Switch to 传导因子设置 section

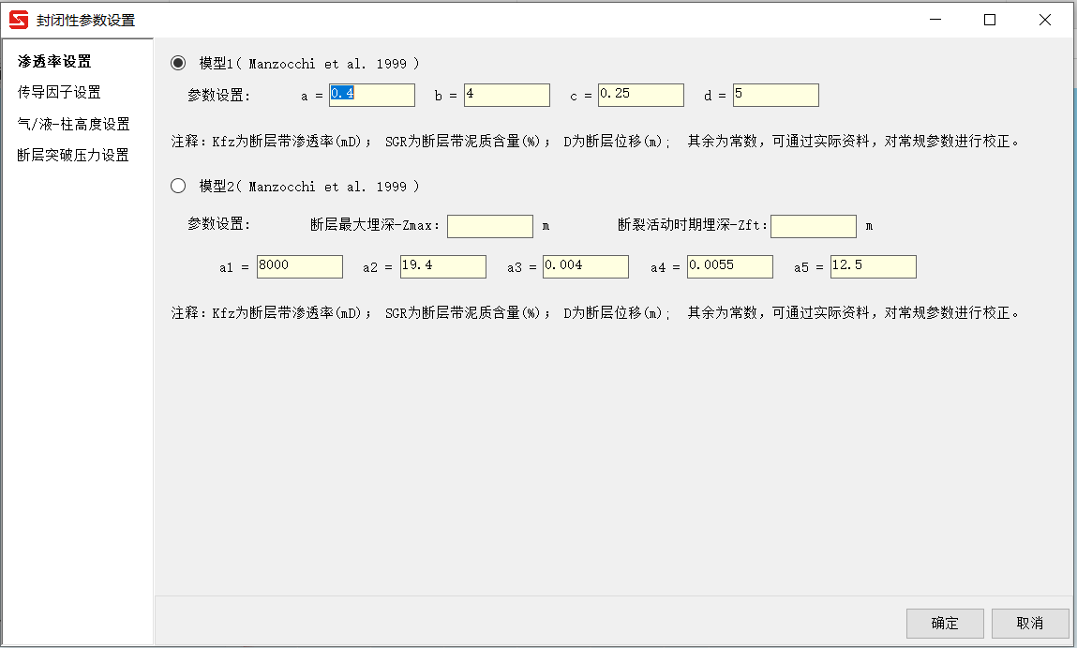click(59, 92)
